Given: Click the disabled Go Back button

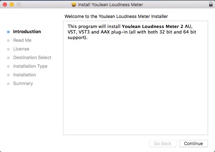Looking at the screenshot, I should [163, 143].
